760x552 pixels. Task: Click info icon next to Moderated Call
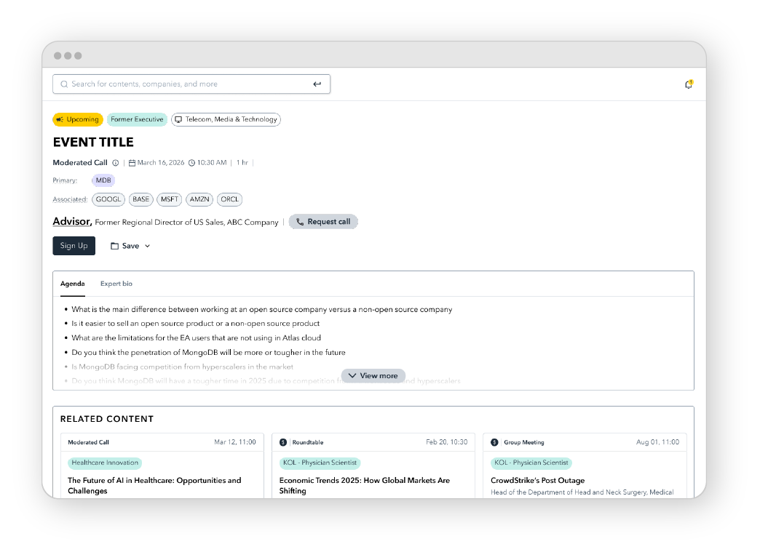point(115,163)
